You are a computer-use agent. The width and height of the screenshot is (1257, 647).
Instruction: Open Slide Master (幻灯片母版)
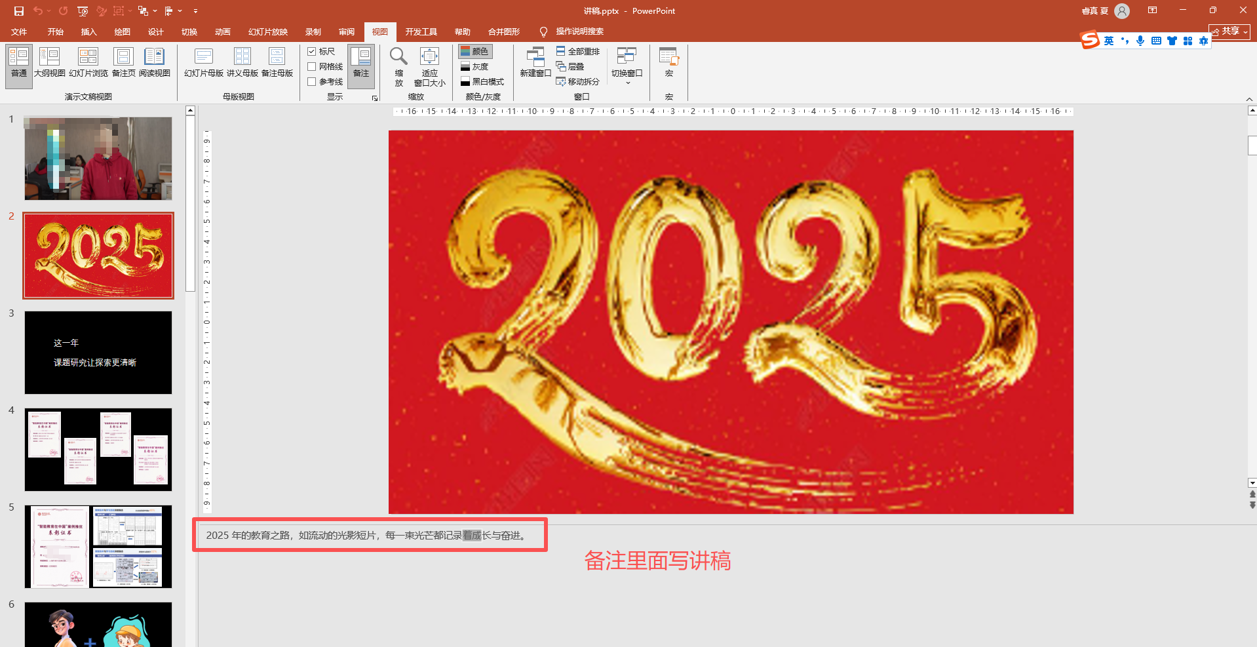click(x=204, y=63)
